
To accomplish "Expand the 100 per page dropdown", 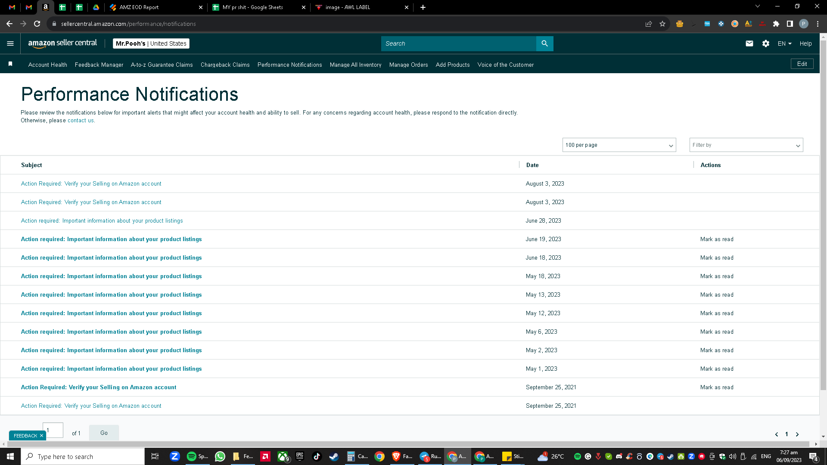I will [619, 145].
